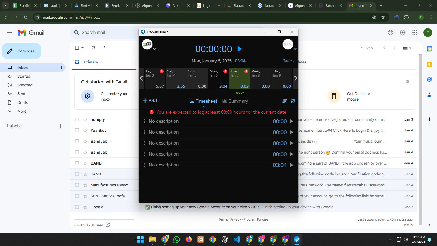Create a new label plus icon
Viewport: 437px width, 246px height.
pos(61,126)
